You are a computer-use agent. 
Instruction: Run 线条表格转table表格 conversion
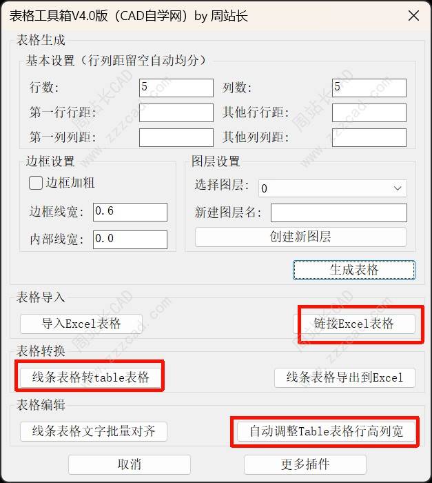[x=90, y=377]
